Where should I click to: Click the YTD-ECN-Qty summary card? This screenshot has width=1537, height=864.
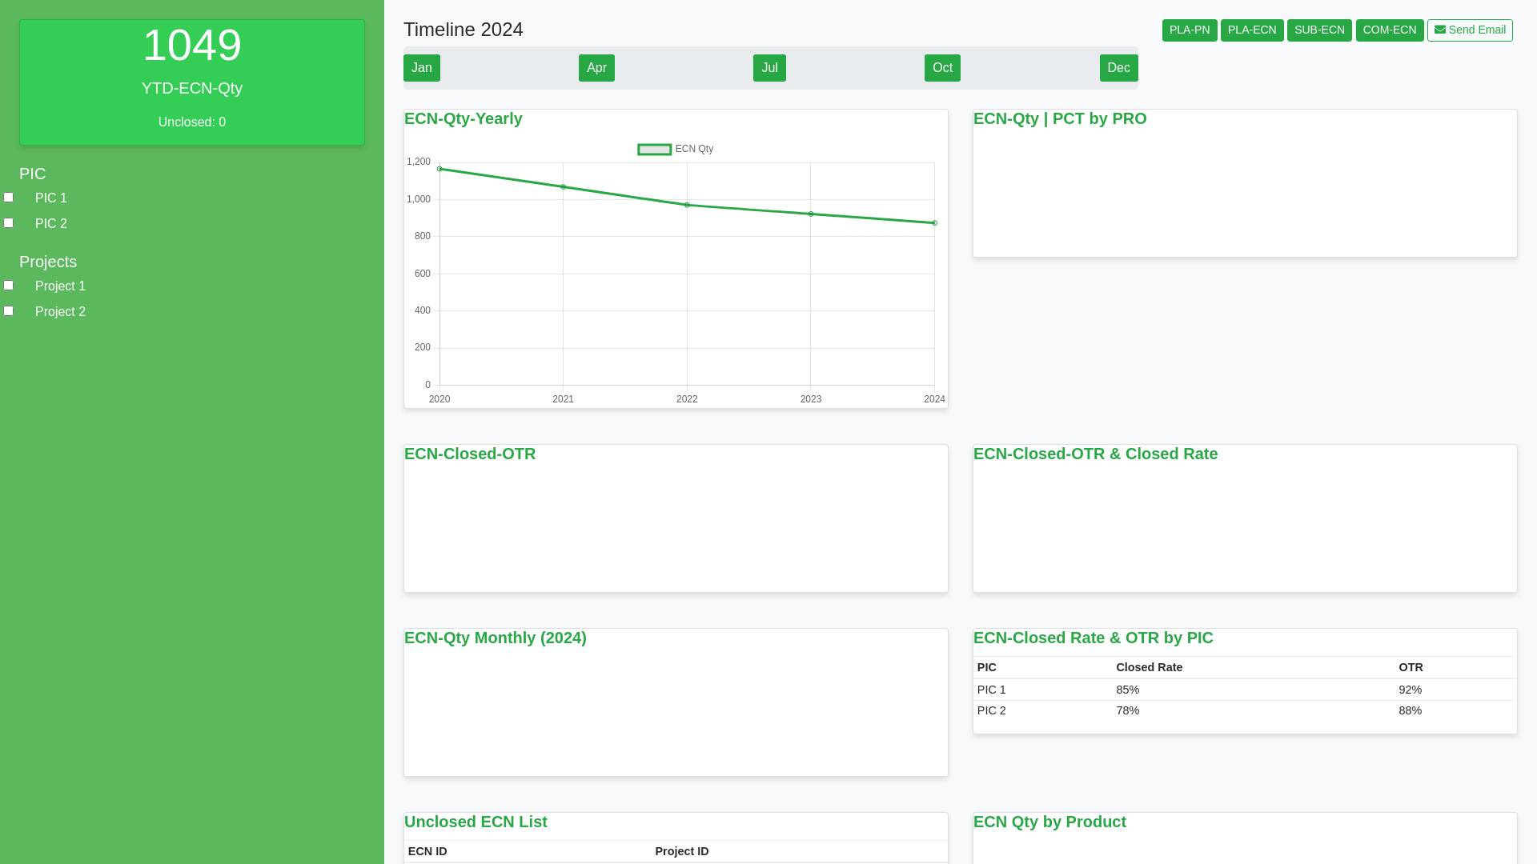191,82
